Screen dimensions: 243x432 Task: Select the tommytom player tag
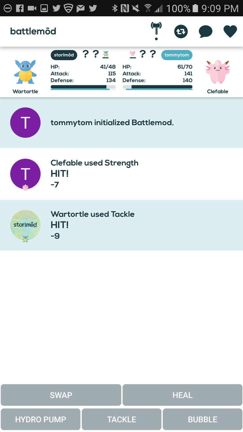tap(177, 55)
